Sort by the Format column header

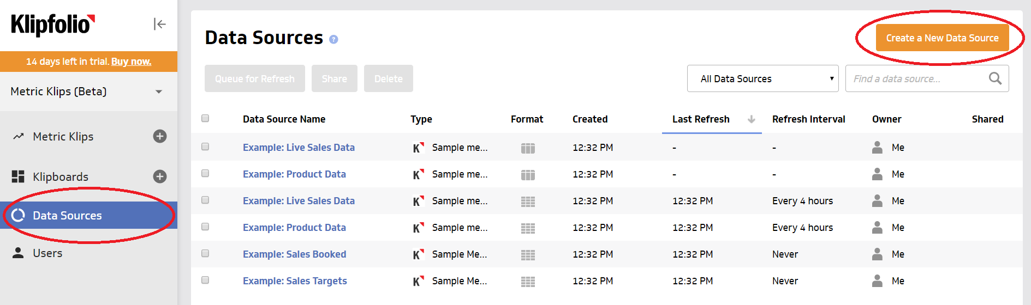[527, 119]
